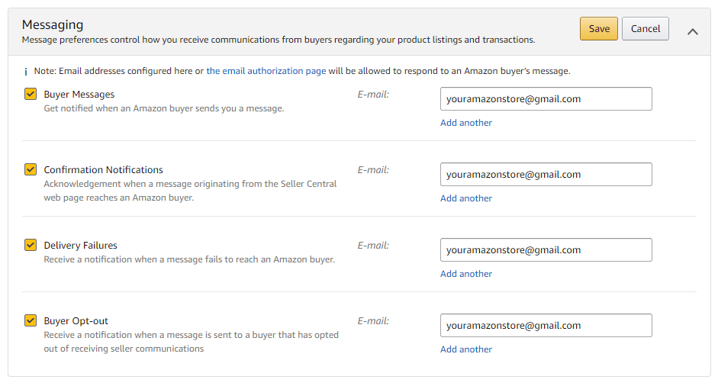The height and width of the screenshot is (386, 718).
Task: Focus the Buyer Messages e-mail field
Action: 546,99
